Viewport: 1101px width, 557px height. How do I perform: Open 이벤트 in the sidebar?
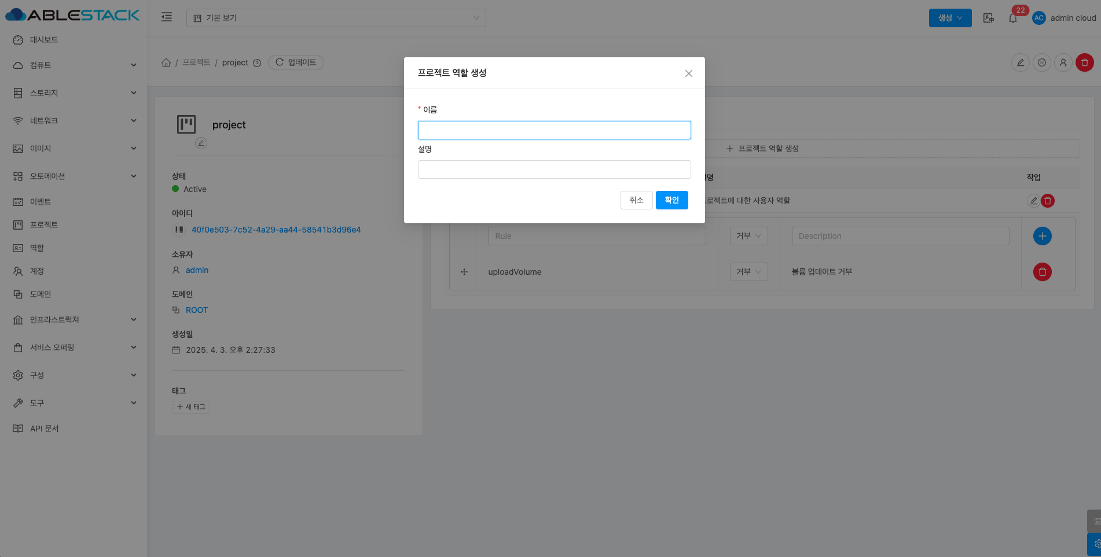click(41, 202)
